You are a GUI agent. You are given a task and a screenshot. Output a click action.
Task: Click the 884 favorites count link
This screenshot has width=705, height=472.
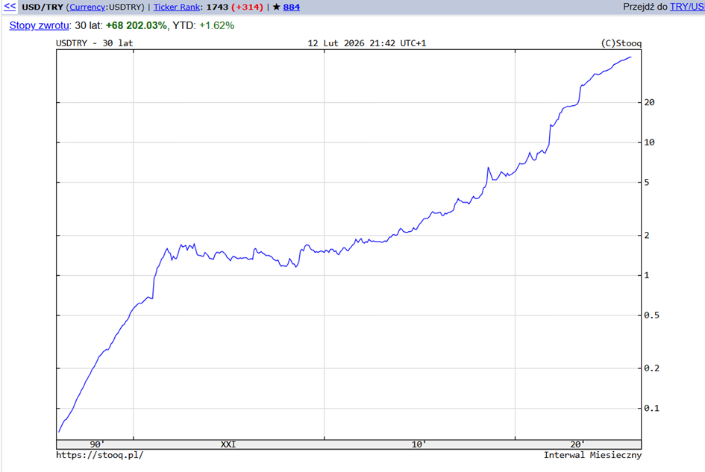(292, 7)
